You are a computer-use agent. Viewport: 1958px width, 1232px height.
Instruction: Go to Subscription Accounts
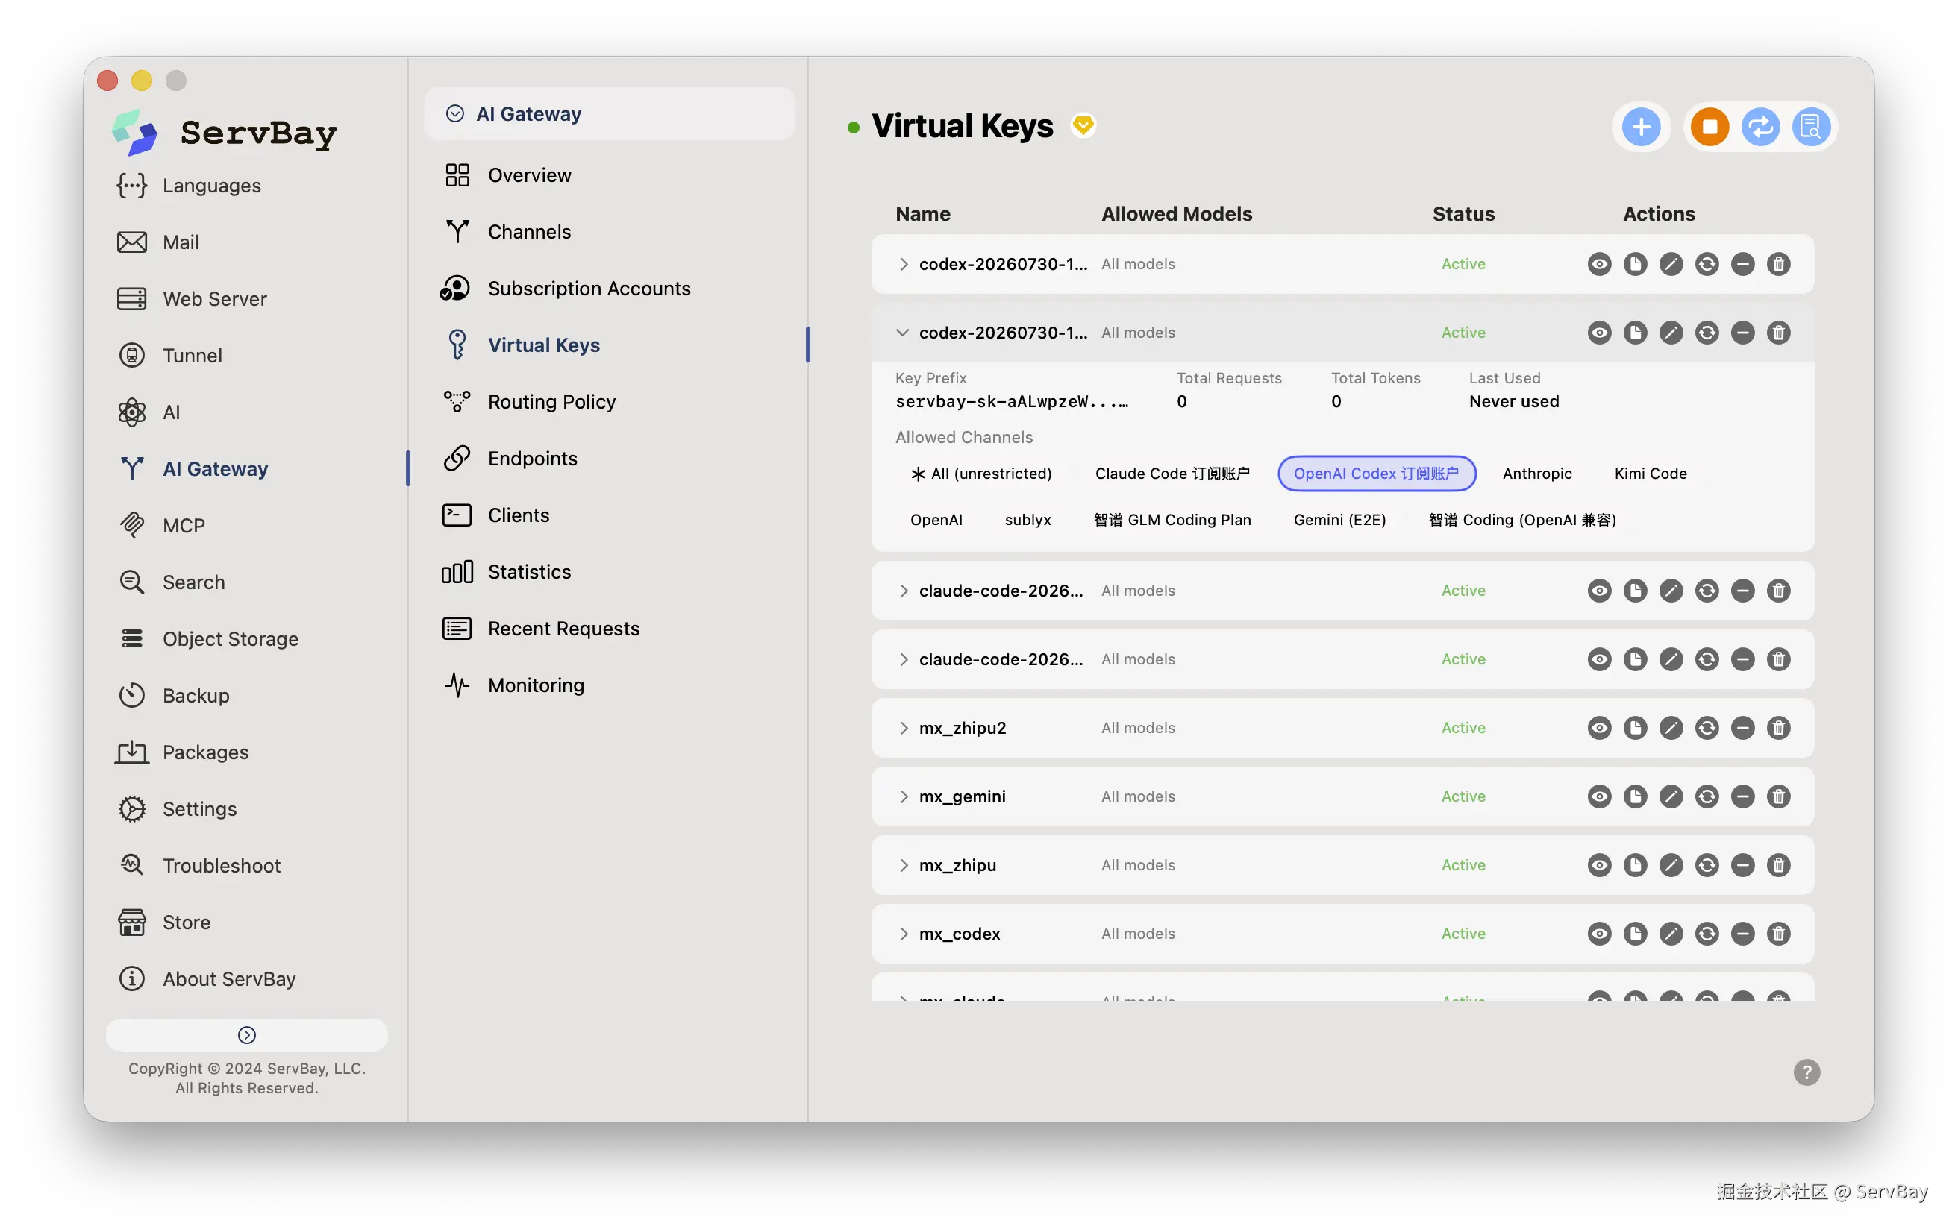pos(589,289)
